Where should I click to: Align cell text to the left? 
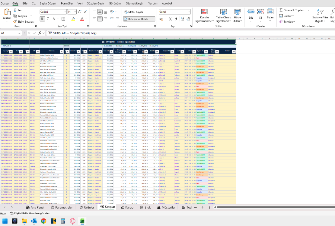pyautogui.click(x=94, y=19)
